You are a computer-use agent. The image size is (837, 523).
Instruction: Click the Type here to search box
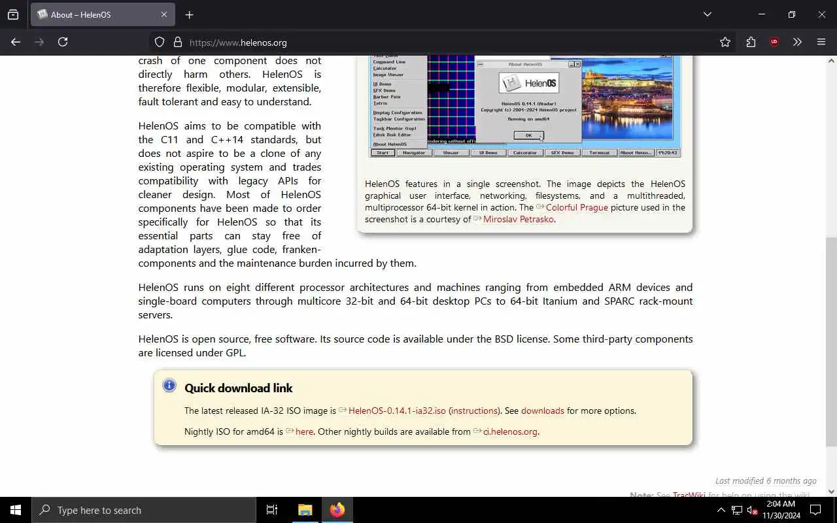144,510
